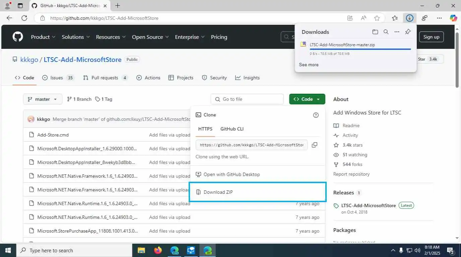
Task: Open the Pricing link
Action: pyautogui.click(x=219, y=37)
